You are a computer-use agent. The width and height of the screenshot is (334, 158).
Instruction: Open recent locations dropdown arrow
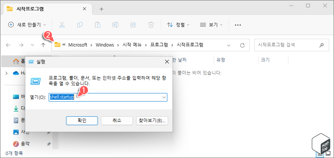tap(32, 45)
